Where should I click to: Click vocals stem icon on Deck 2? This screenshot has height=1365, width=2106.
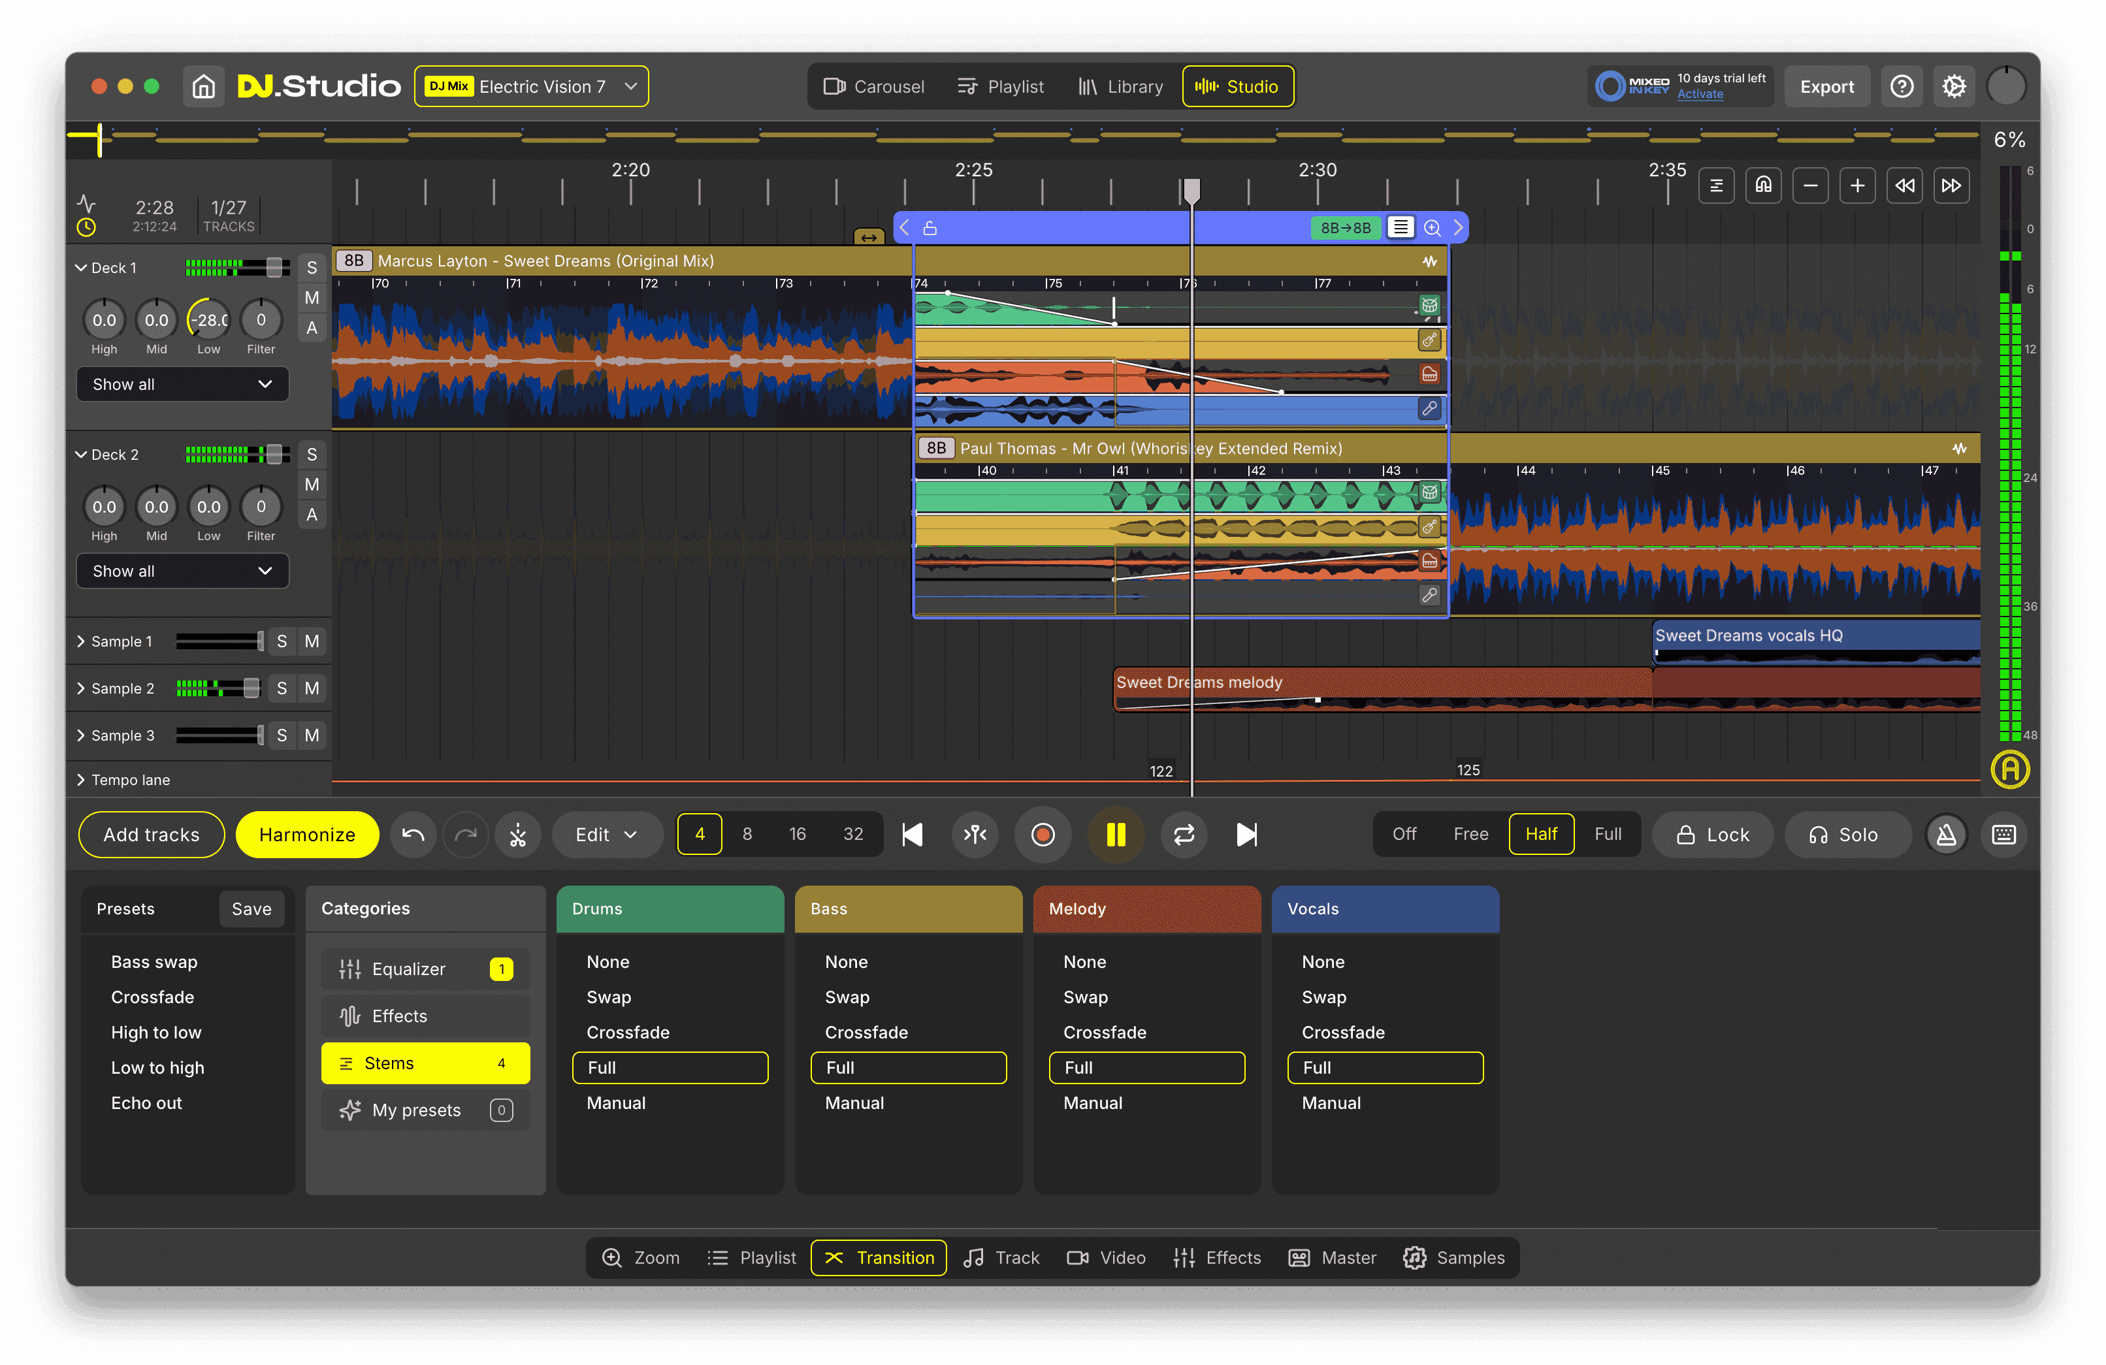coord(1429,596)
